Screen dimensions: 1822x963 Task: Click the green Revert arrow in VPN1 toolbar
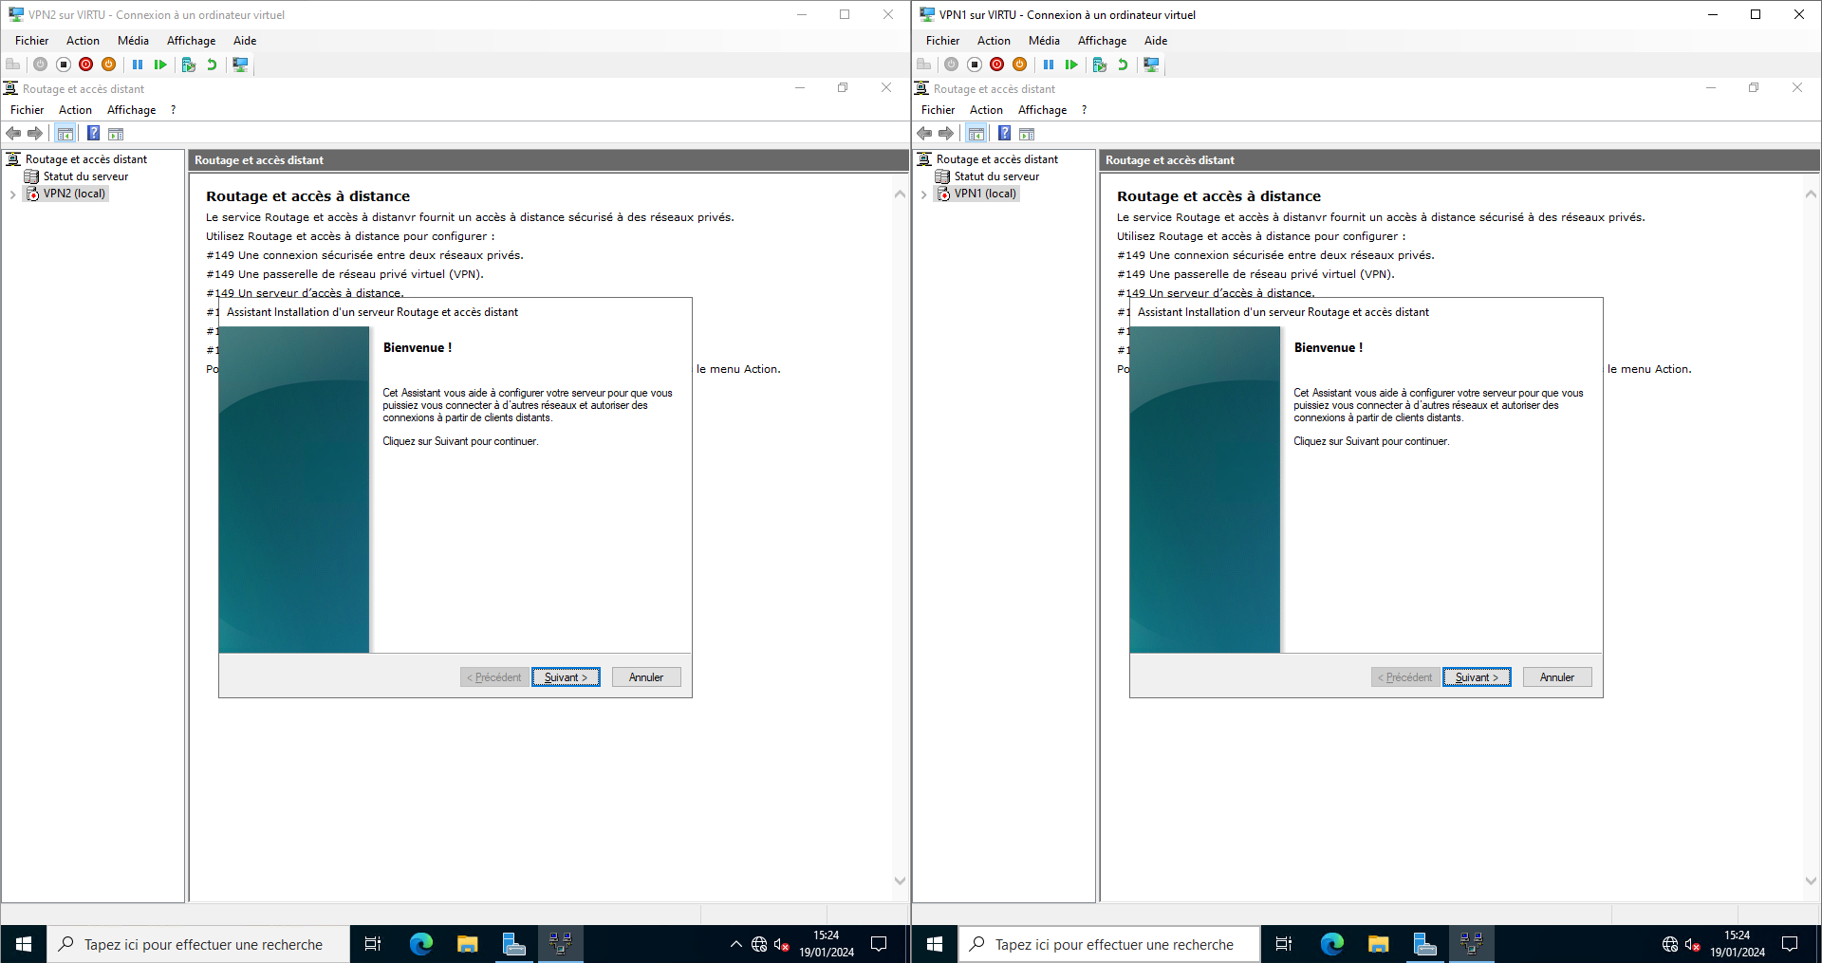coord(1123,65)
